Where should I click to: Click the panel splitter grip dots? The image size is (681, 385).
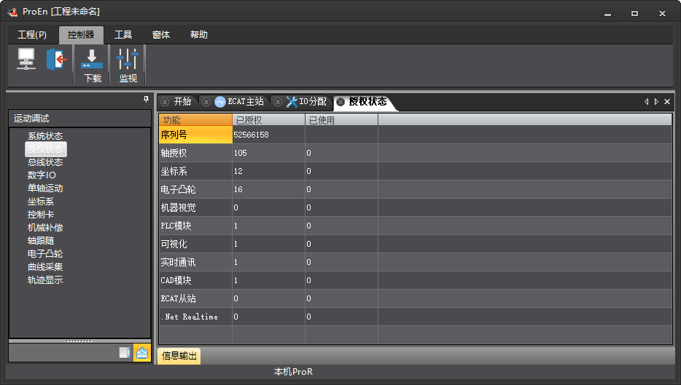79,341
